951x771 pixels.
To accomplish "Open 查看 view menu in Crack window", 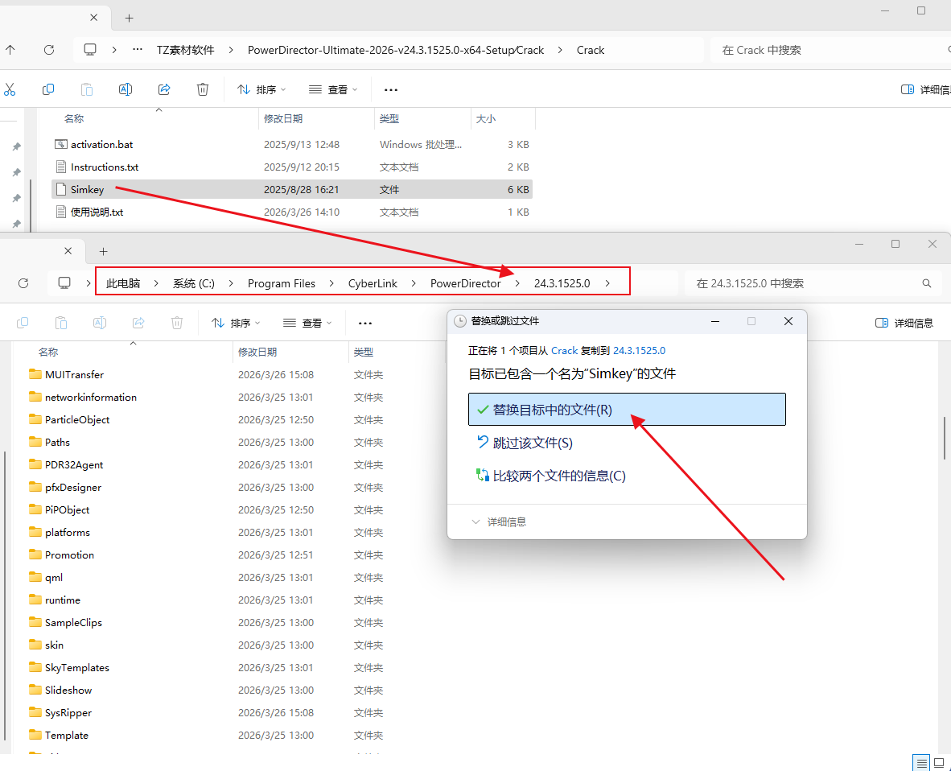I will point(333,90).
